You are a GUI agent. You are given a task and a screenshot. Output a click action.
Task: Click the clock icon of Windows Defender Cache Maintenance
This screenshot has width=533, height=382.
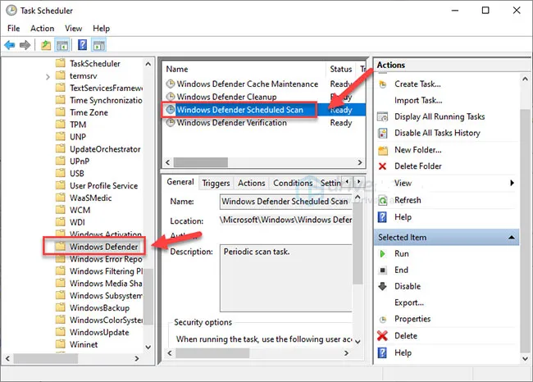click(x=171, y=84)
